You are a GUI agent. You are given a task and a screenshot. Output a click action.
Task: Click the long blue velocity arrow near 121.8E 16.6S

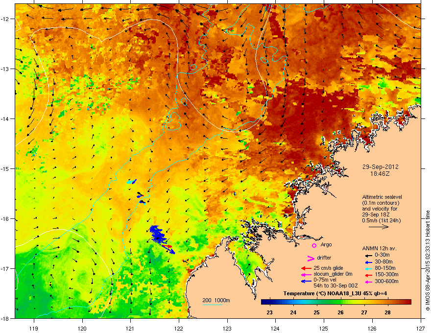(x=168, y=249)
